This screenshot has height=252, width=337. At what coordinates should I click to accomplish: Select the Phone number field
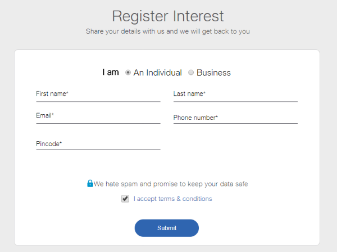235,118
